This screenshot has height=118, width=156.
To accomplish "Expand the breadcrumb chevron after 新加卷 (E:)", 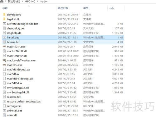I will [22, 2].
